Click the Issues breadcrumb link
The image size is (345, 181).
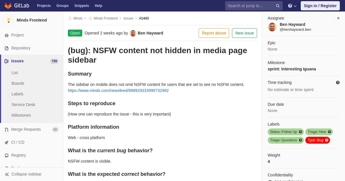click(128, 18)
